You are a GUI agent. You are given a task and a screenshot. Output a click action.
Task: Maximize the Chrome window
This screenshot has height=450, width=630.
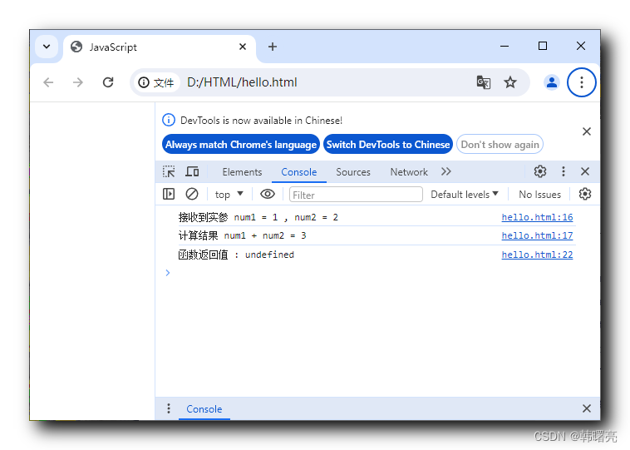543,47
